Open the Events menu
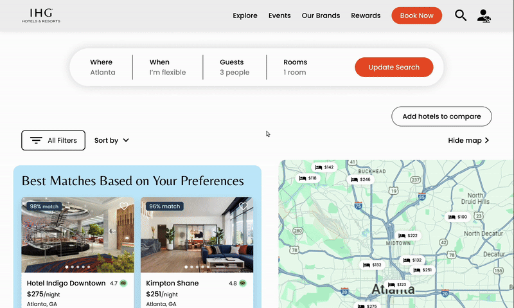 click(x=279, y=15)
